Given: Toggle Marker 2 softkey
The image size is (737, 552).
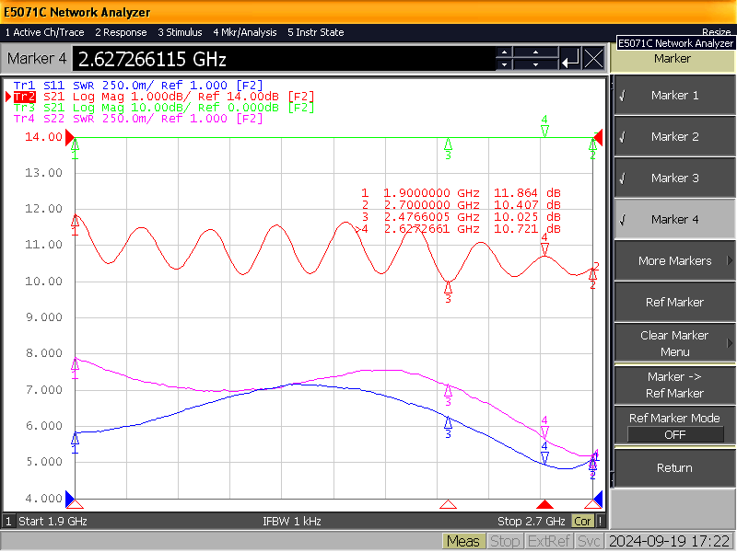Looking at the screenshot, I should coord(675,136).
